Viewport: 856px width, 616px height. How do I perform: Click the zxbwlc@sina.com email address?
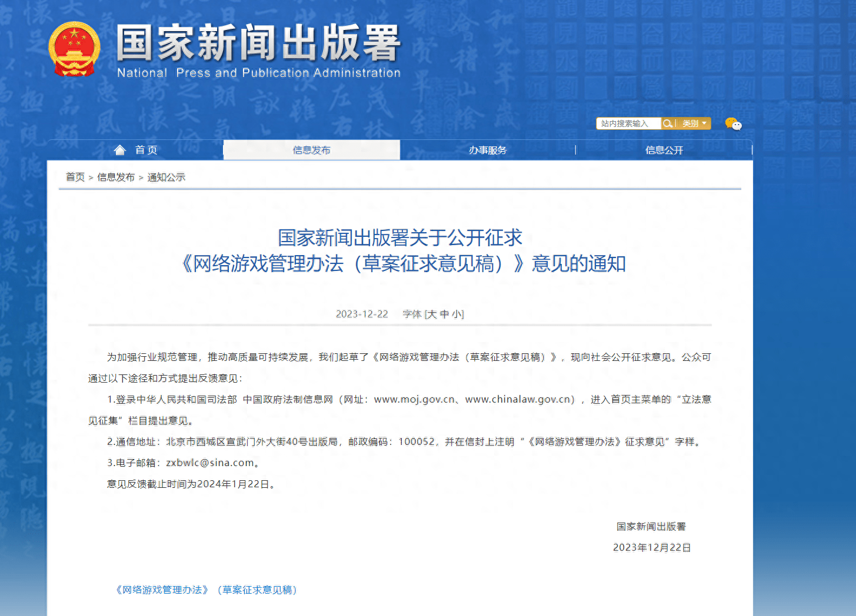coord(210,463)
